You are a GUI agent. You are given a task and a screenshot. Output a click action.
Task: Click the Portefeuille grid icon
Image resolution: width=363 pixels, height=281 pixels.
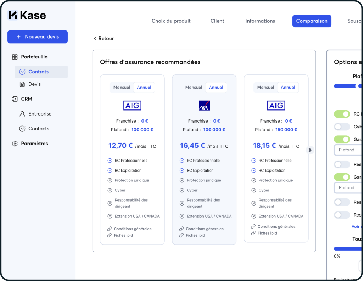coord(15,57)
